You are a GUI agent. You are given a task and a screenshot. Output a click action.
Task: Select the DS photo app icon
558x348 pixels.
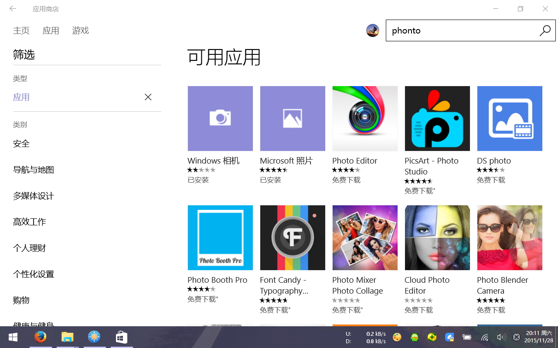point(510,118)
